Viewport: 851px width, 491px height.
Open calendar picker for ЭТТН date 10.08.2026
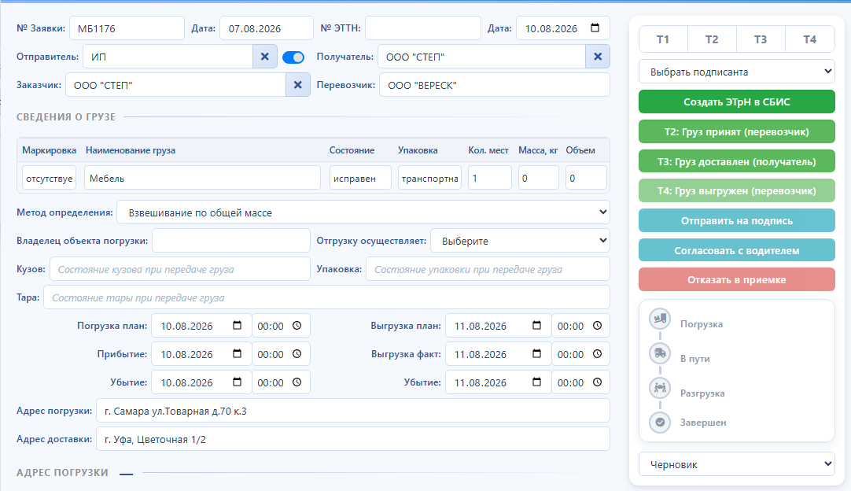[x=595, y=28]
